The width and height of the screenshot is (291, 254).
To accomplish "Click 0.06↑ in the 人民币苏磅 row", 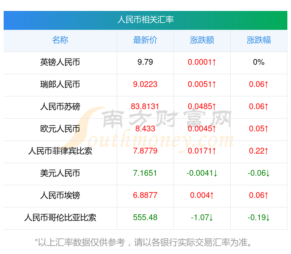I will coord(259,107).
